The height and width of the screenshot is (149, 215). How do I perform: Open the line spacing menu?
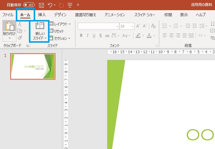click(x=203, y=26)
